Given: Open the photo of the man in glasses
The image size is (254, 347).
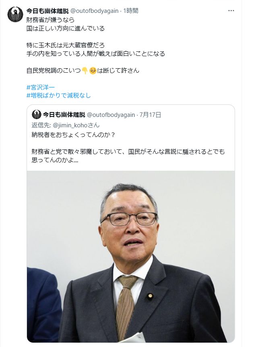Looking at the screenshot, I should coord(131,257).
